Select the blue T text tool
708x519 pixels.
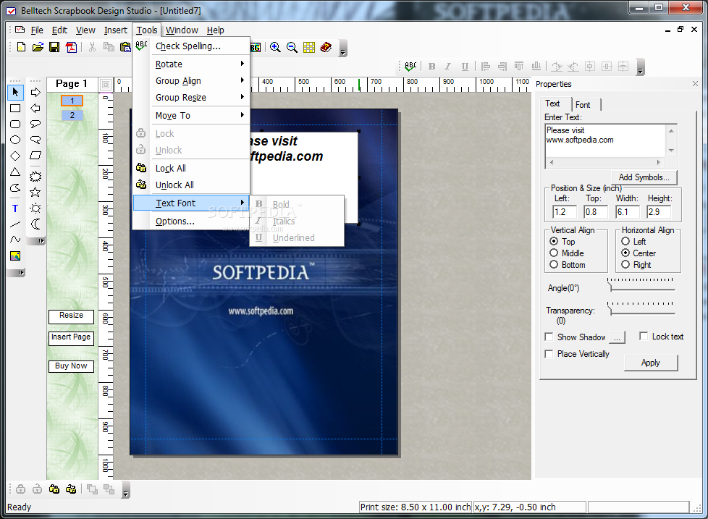(15, 208)
